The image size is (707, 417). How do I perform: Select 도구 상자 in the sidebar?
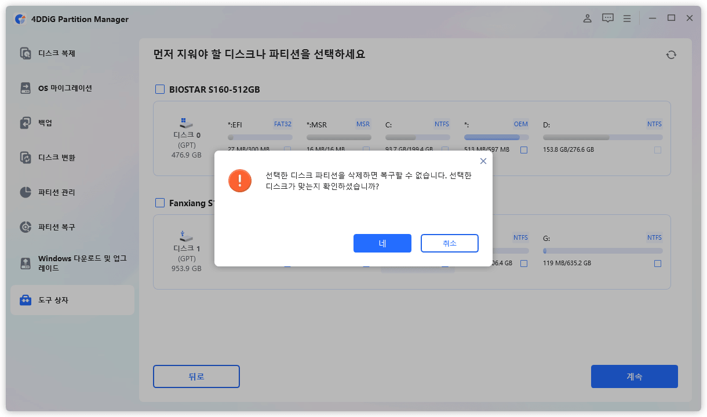[72, 300]
